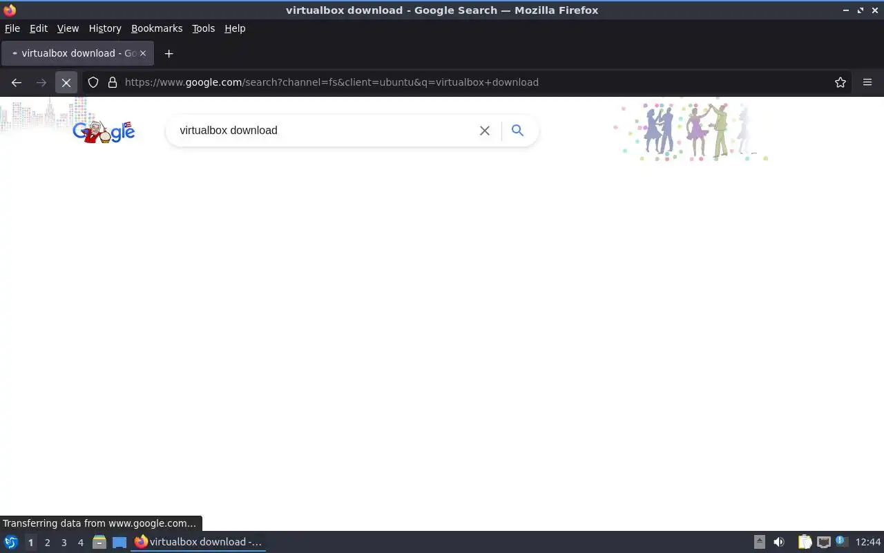This screenshot has width=884, height=553.
Task: View site security via the padlock icon
Action: (x=113, y=82)
